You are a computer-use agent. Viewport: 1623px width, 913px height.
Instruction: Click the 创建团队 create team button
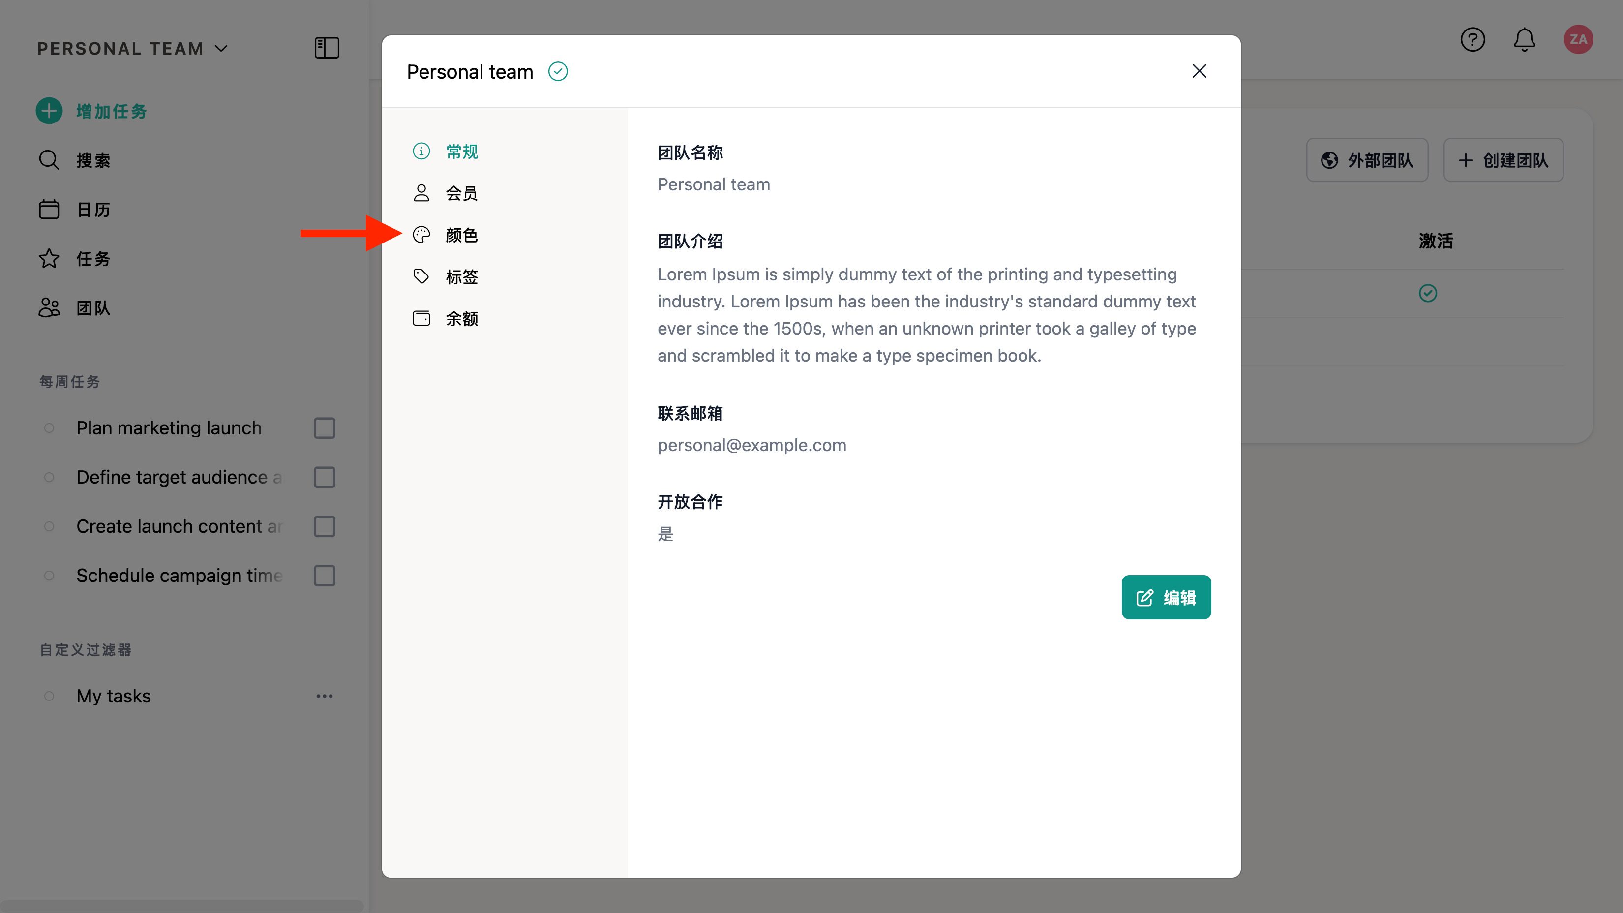click(x=1503, y=160)
